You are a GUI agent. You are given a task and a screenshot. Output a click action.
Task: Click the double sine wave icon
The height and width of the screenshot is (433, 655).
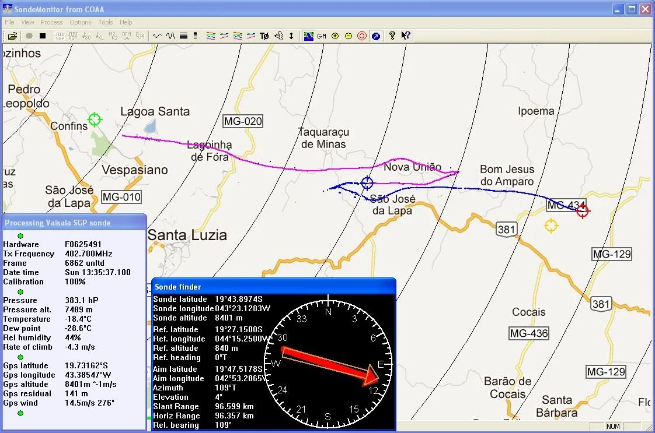point(170,36)
